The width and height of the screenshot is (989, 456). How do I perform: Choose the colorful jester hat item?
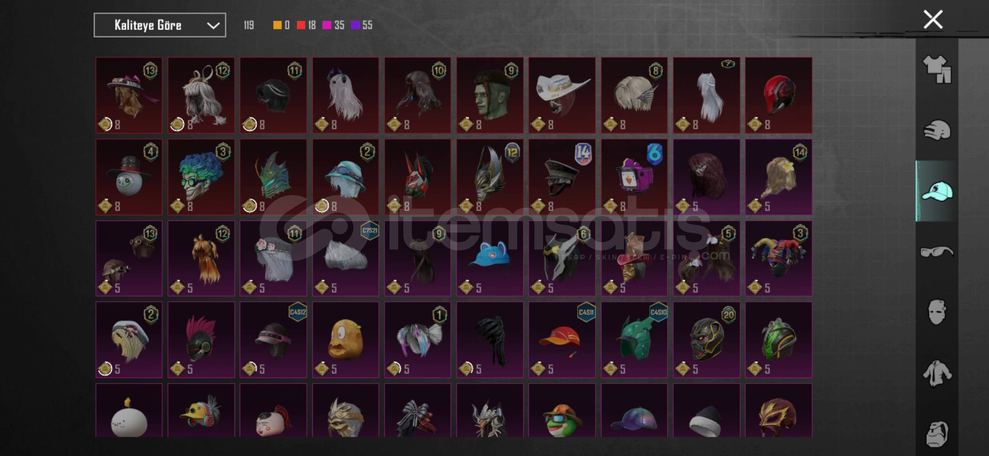click(x=778, y=258)
